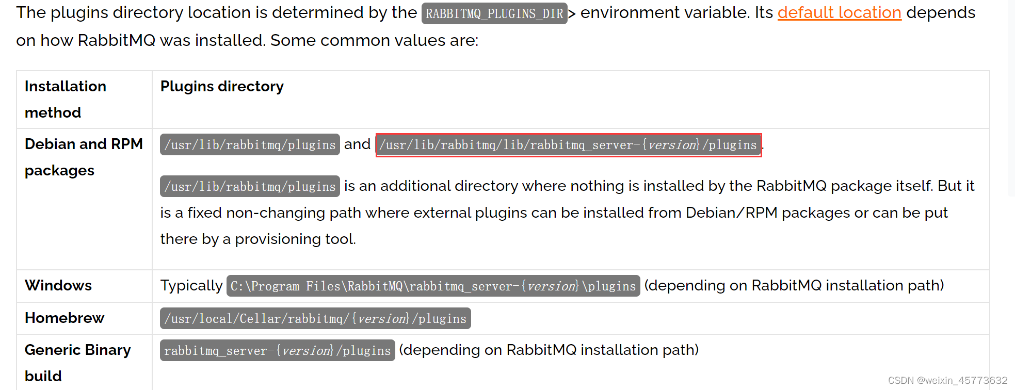The width and height of the screenshot is (1015, 390).
Task: Click the 'Windows' row label
Action: pos(58,285)
